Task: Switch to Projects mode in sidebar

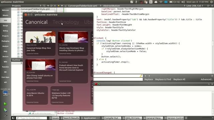Action: coord(5,36)
